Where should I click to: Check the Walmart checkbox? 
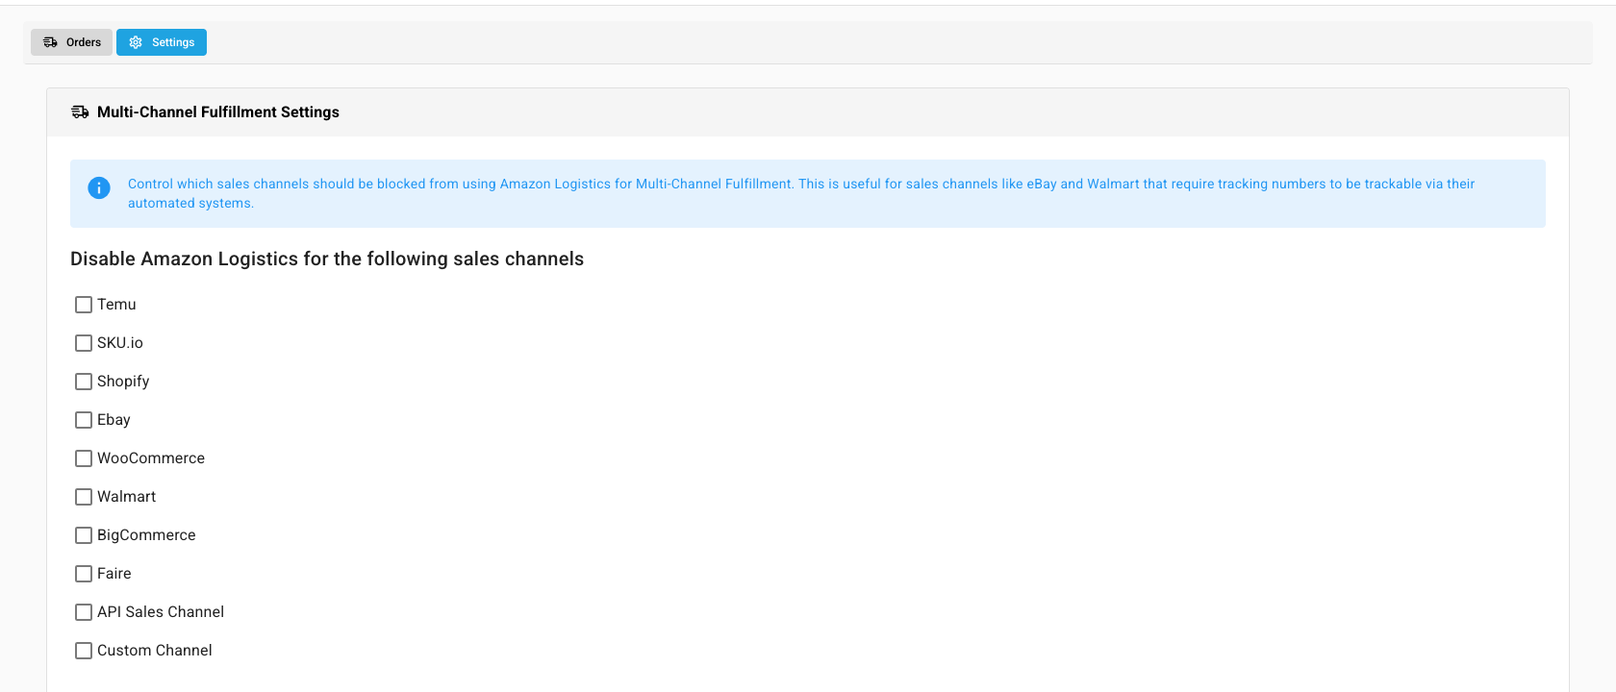(x=84, y=497)
